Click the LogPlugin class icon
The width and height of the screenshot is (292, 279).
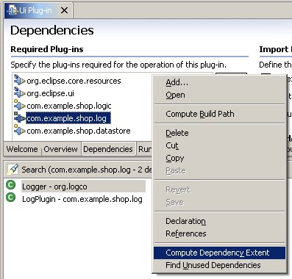[x=11, y=198]
